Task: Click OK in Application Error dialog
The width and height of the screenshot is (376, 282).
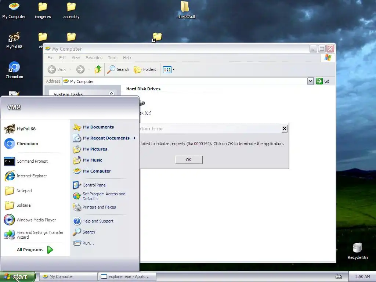Action: [x=189, y=160]
